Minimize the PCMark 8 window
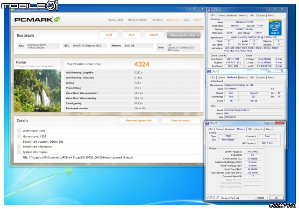Screen dimensions: 299x209 [190, 9]
